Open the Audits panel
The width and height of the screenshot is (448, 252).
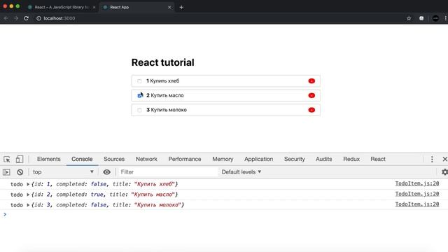pos(323,159)
